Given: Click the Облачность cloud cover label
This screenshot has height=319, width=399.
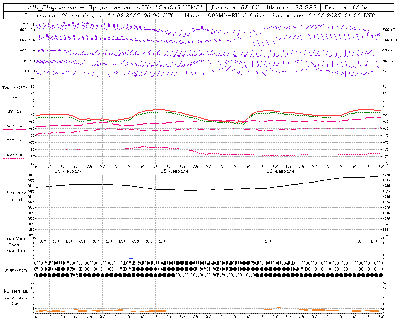Looking at the screenshot, I should (16, 270).
